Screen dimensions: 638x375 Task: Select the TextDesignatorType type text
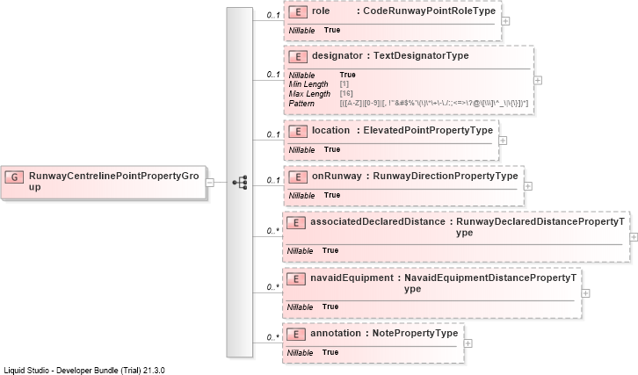coord(421,55)
